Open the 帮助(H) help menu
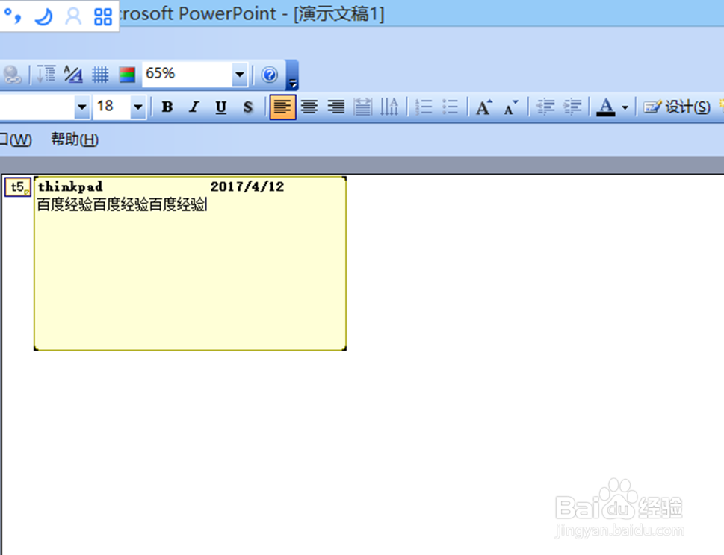The image size is (724, 555). 74,139
